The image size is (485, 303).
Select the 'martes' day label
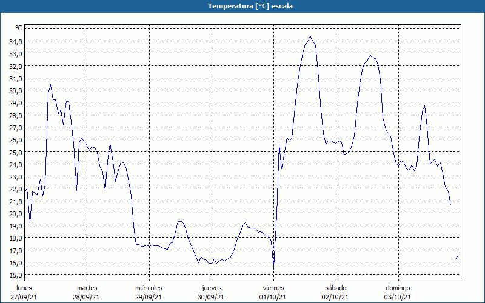[x=87, y=288]
